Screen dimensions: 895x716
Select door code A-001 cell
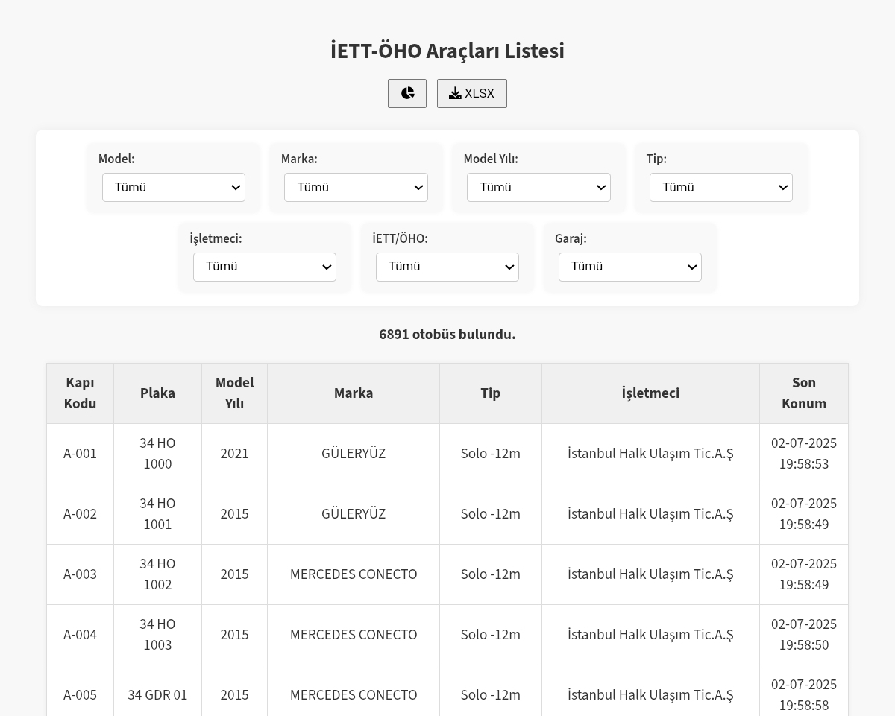click(80, 454)
